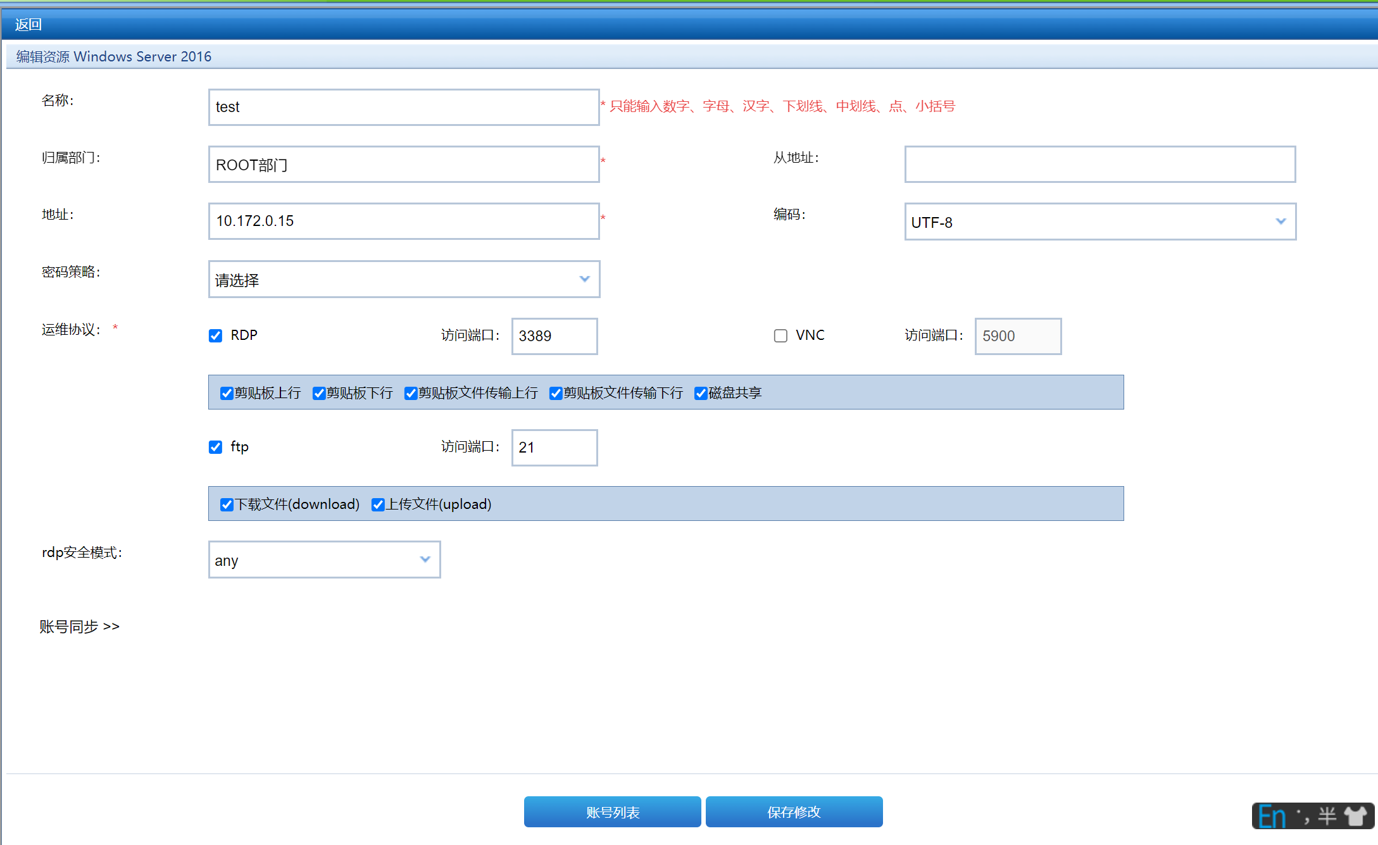The width and height of the screenshot is (1378, 845).
Task: Expand the rdp安全模式 any dropdown
Action: click(x=324, y=560)
